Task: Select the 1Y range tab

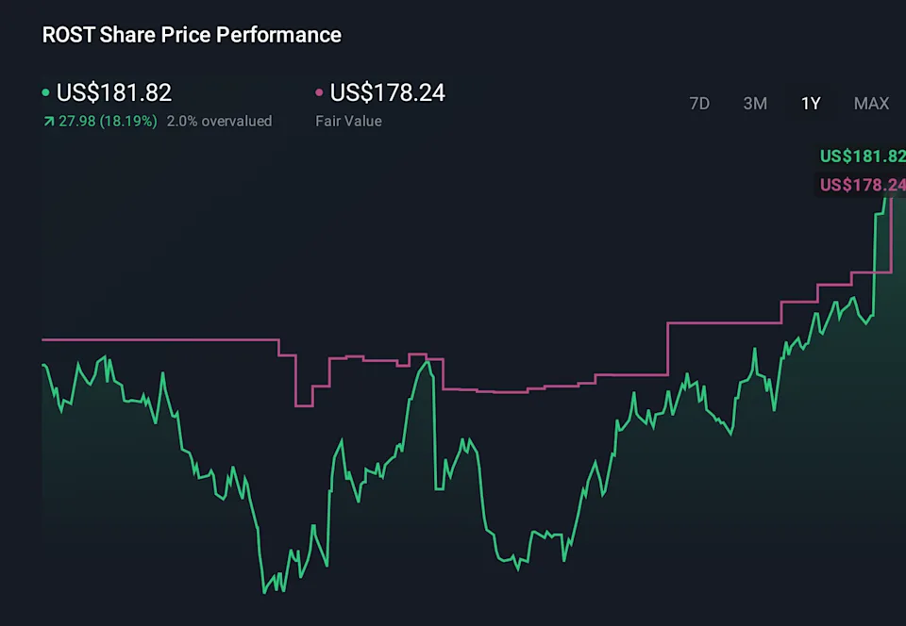Action: [x=811, y=104]
